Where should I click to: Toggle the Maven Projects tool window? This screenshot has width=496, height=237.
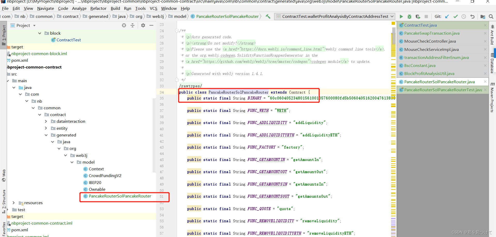click(x=493, y=96)
